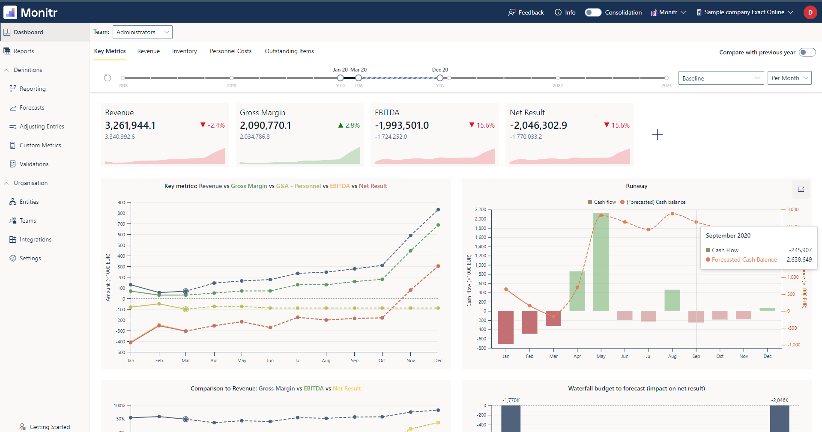822x432 pixels.
Task: Open the Team Administrators dropdown
Action: pyautogui.click(x=142, y=32)
